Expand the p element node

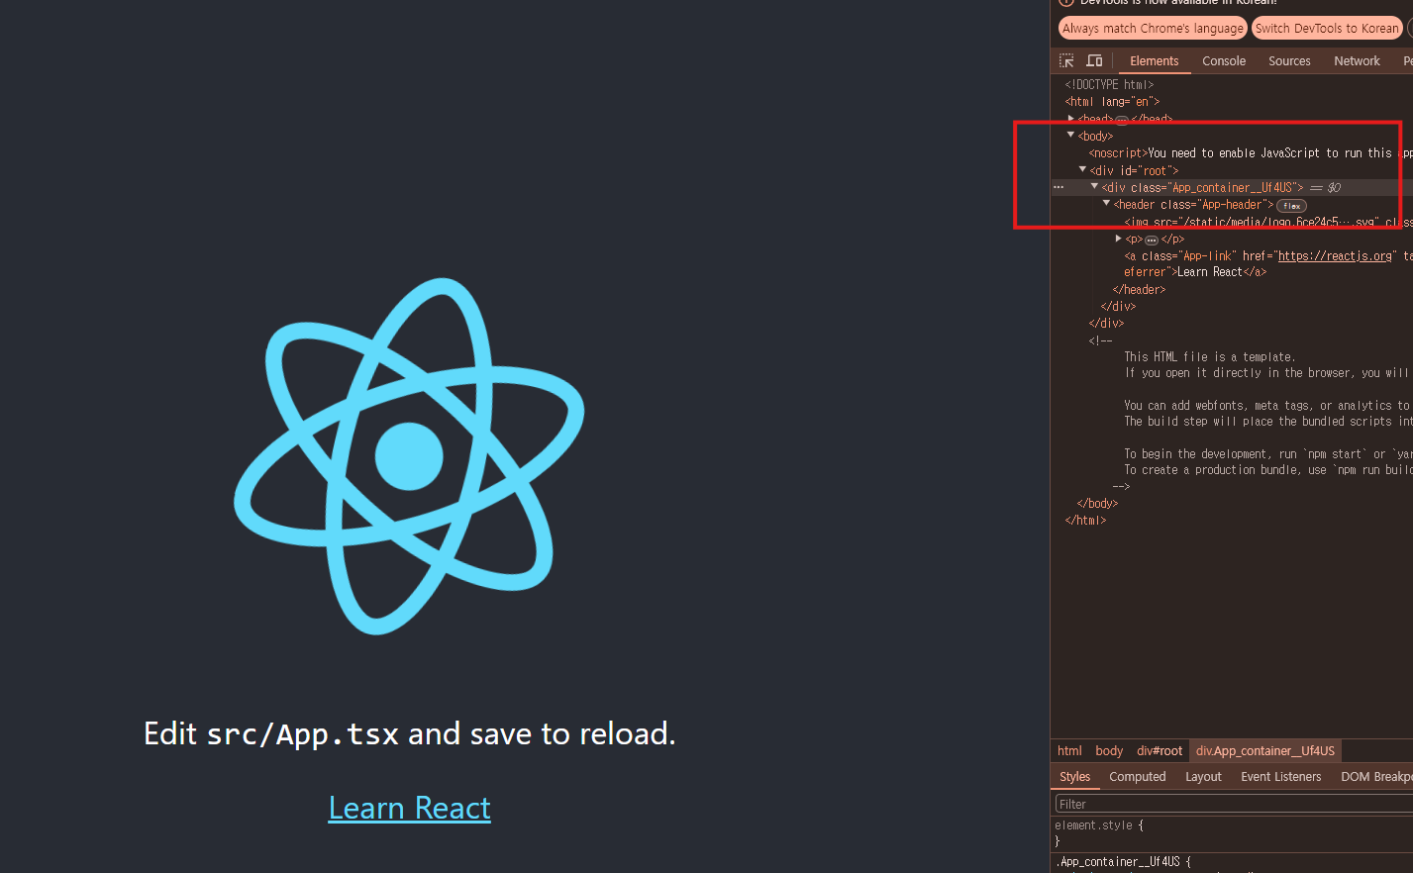coord(1118,239)
